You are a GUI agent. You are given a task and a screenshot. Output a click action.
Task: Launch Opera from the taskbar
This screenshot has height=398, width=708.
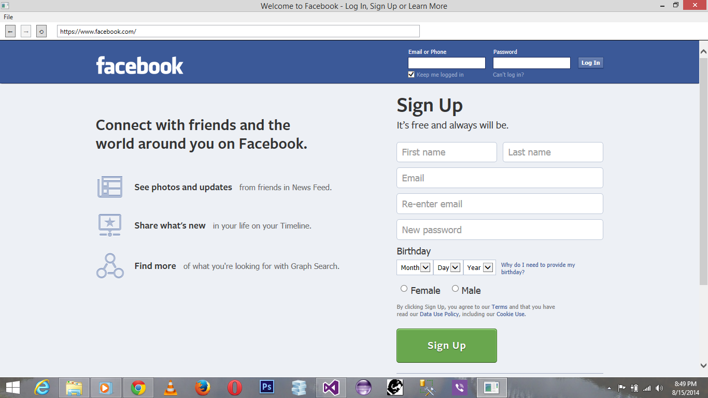pos(235,388)
